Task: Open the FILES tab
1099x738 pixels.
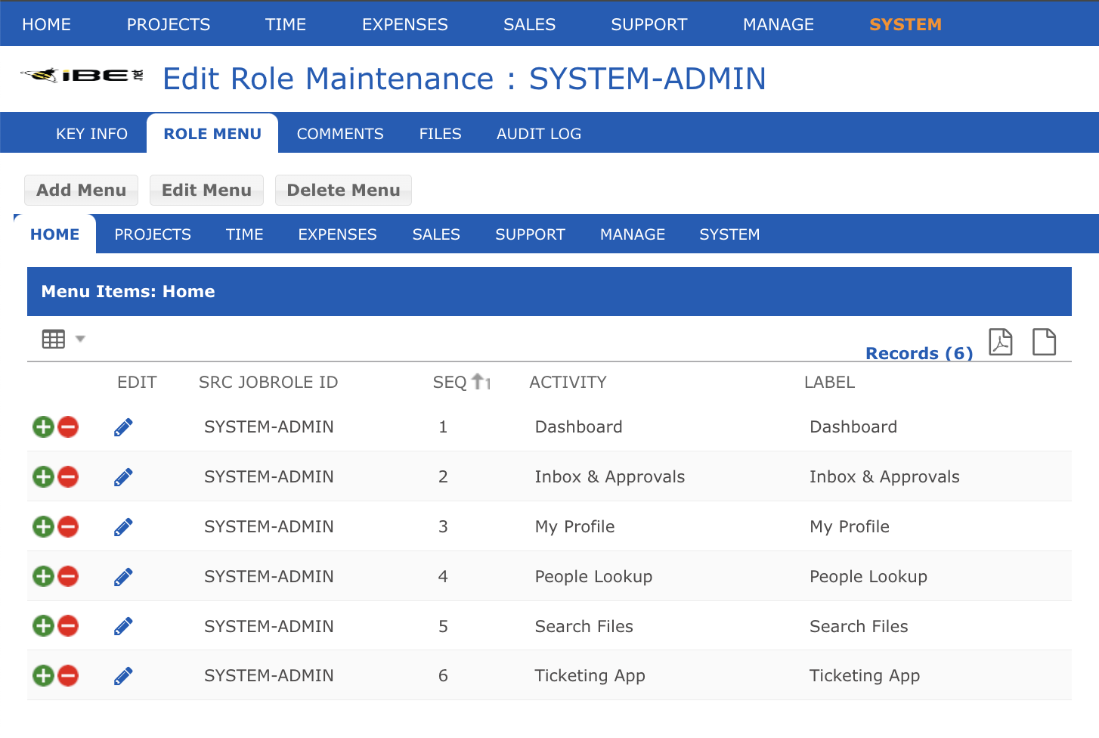Action: (441, 134)
